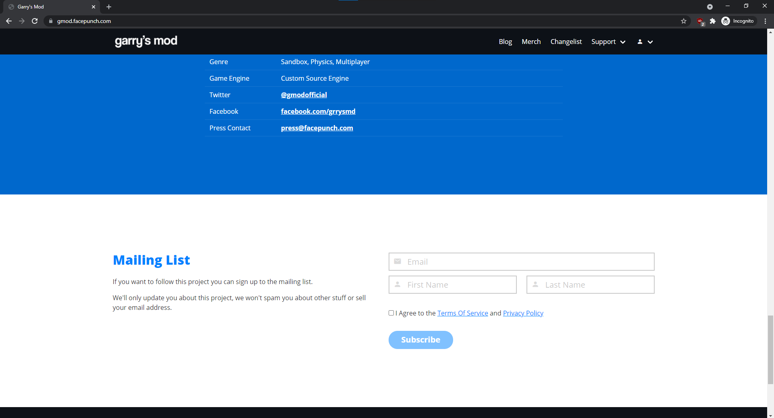
Task: Click the address bar URL gmod.facepunch.com
Action: point(84,21)
